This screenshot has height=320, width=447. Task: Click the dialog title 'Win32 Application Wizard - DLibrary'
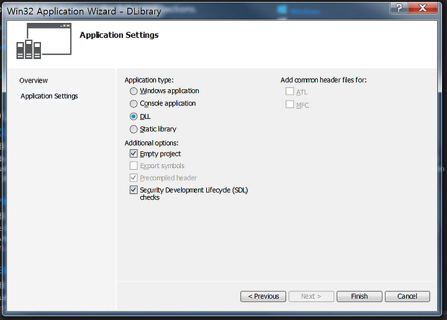[x=84, y=11]
